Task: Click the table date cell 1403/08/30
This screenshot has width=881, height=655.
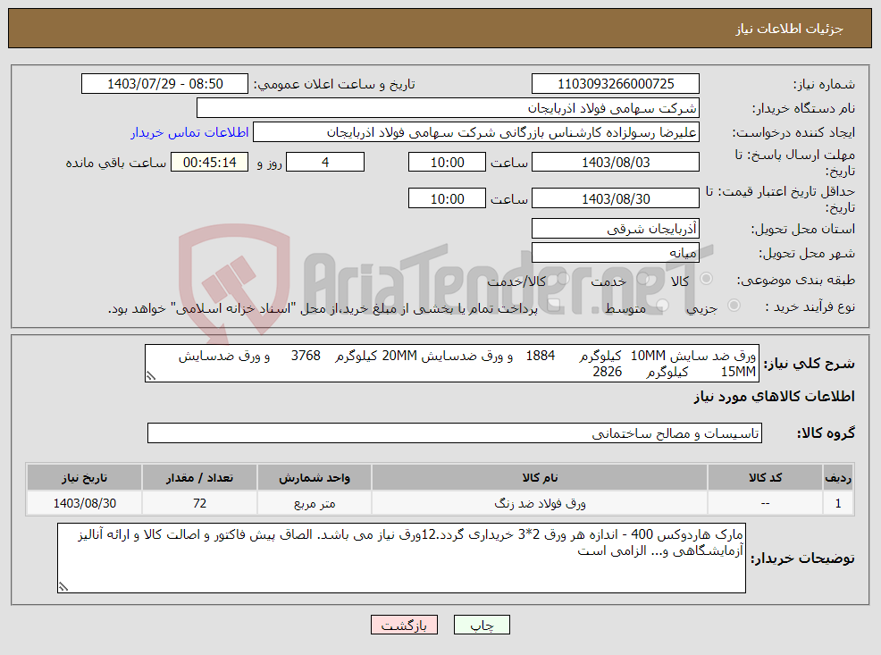Action: tap(84, 503)
